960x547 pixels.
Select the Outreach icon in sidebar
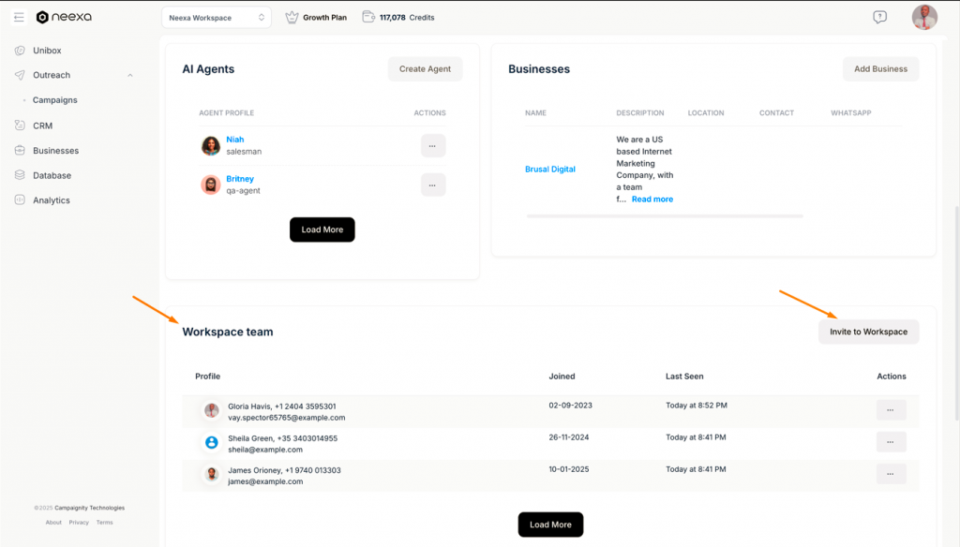pos(20,75)
